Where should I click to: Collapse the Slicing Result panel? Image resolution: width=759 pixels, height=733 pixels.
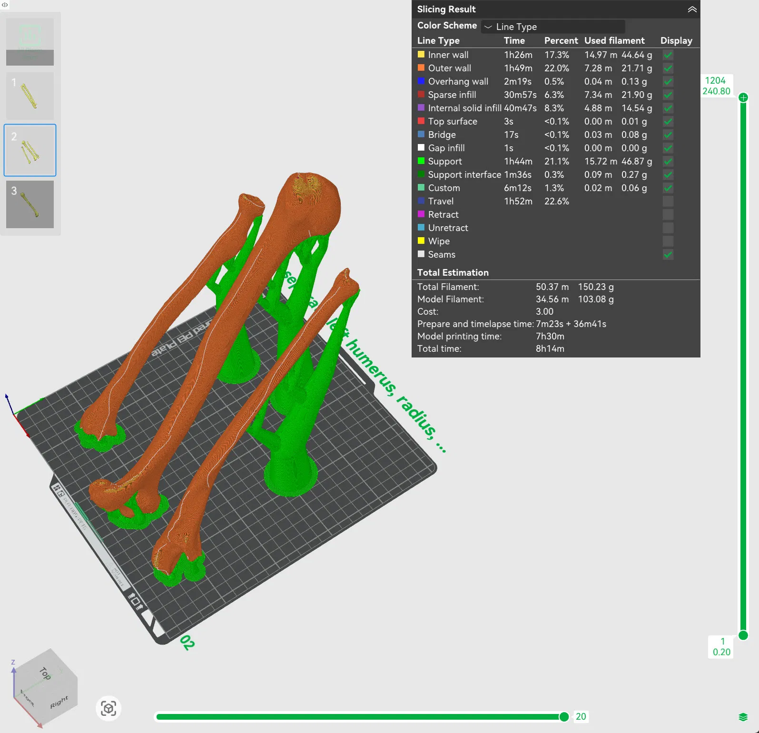click(692, 10)
